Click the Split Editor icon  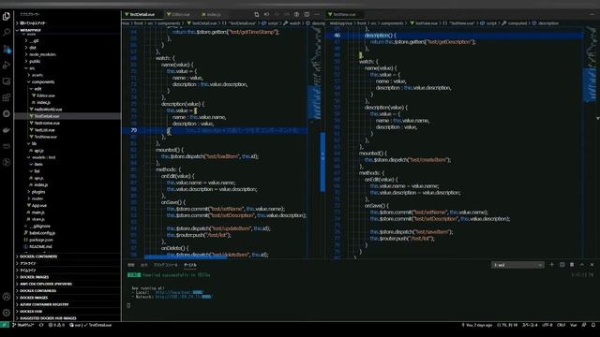click(307, 15)
